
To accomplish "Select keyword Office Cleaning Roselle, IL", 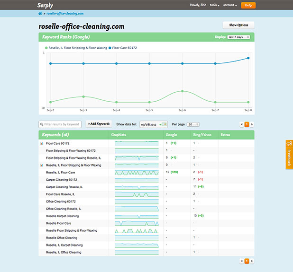I will point(64,209).
